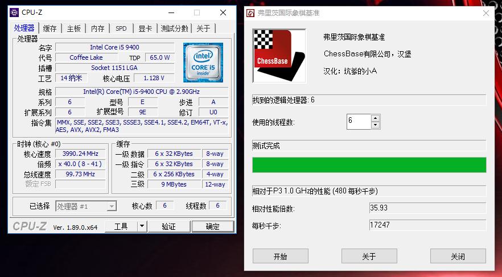
Task: Switch to the 主板 tab
Action: click(73, 28)
